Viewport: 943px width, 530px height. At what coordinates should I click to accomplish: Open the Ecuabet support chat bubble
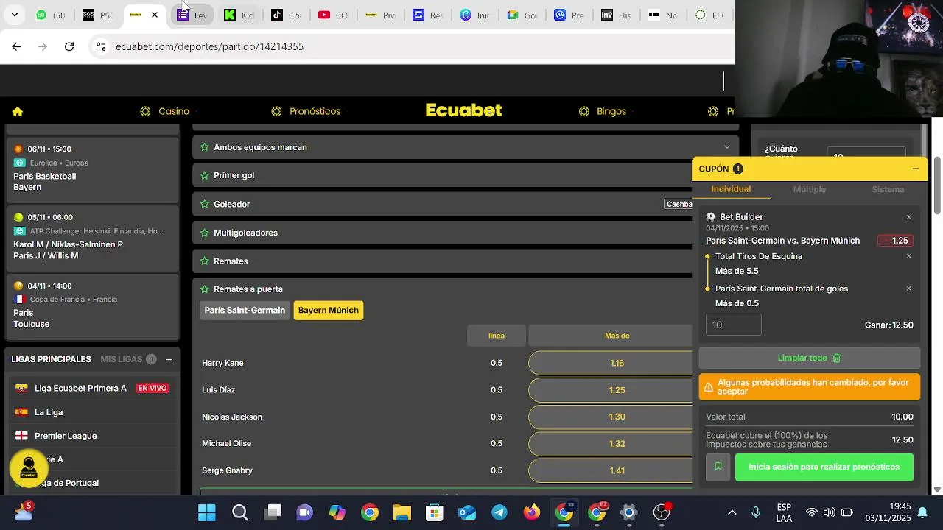coord(29,468)
